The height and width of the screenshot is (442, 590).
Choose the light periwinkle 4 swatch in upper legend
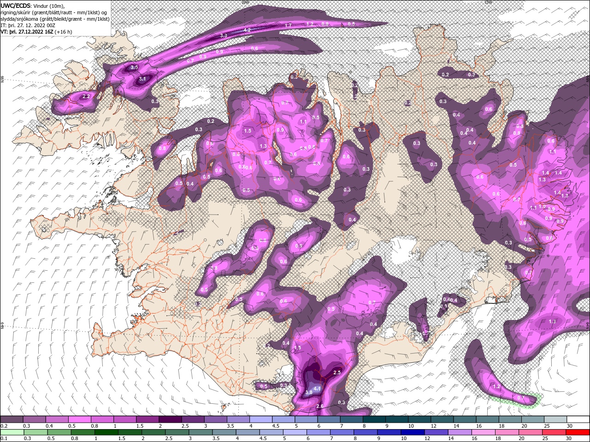click(x=260, y=419)
